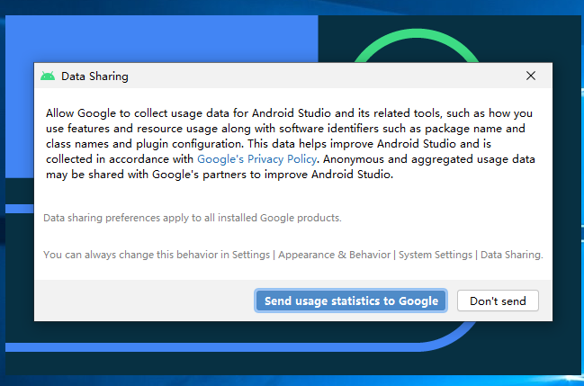The image size is (584, 386).
Task: Click the Android icon in dialog title
Action: pos(48,76)
